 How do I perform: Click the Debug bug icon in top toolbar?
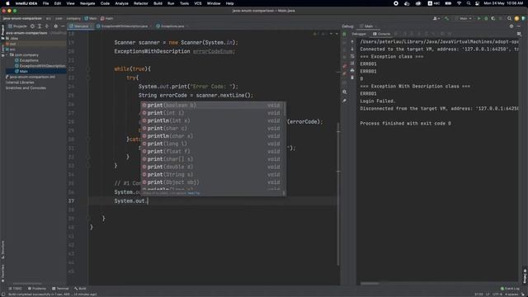[486, 18]
